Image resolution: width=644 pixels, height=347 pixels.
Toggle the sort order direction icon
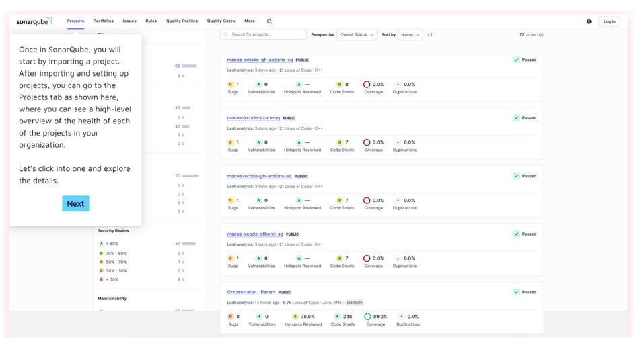click(x=430, y=35)
